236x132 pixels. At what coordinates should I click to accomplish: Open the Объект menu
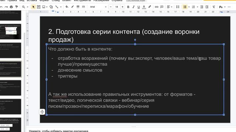point(66,1)
